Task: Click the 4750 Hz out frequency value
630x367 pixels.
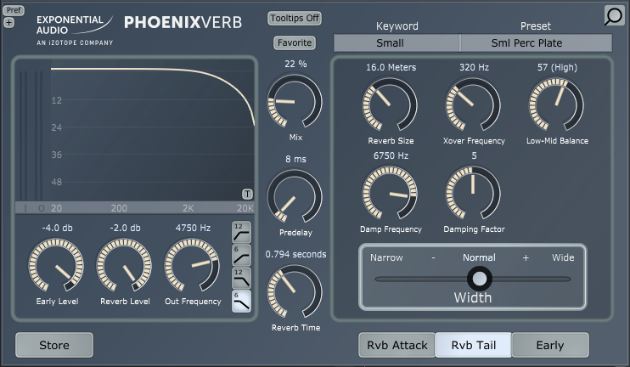Action: 193,228
